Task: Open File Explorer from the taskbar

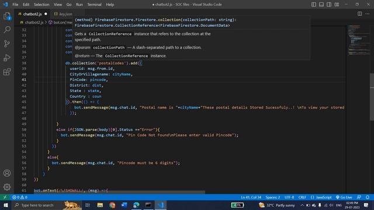Action: coord(100,205)
